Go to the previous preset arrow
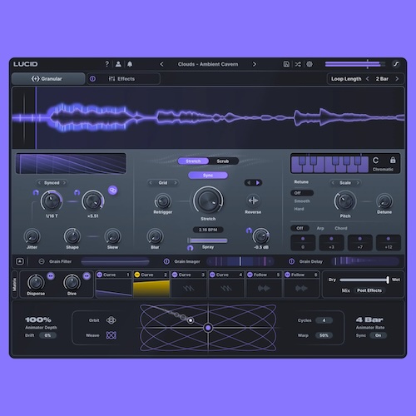This screenshot has width=416, height=416. tap(161, 64)
